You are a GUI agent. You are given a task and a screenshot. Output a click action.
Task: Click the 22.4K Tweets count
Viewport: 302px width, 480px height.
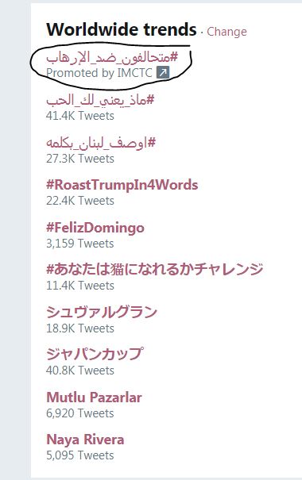point(80,201)
